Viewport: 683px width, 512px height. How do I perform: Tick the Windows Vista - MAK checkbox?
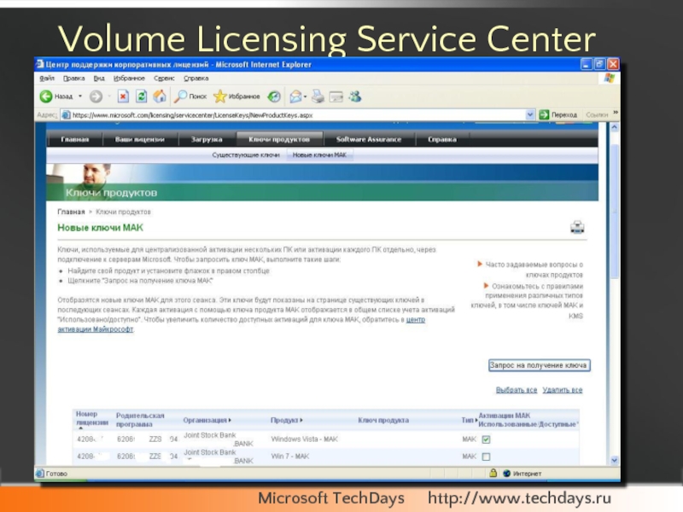click(486, 439)
